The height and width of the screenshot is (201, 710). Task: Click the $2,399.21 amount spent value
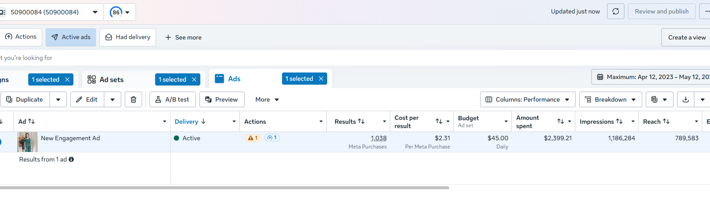[558, 138]
